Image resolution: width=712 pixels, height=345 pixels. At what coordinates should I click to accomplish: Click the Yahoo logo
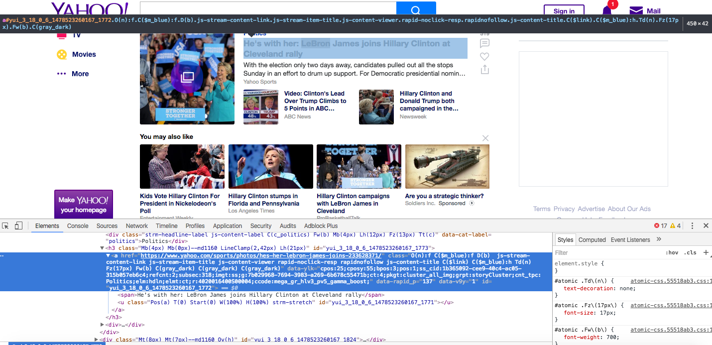pos(90,9)
